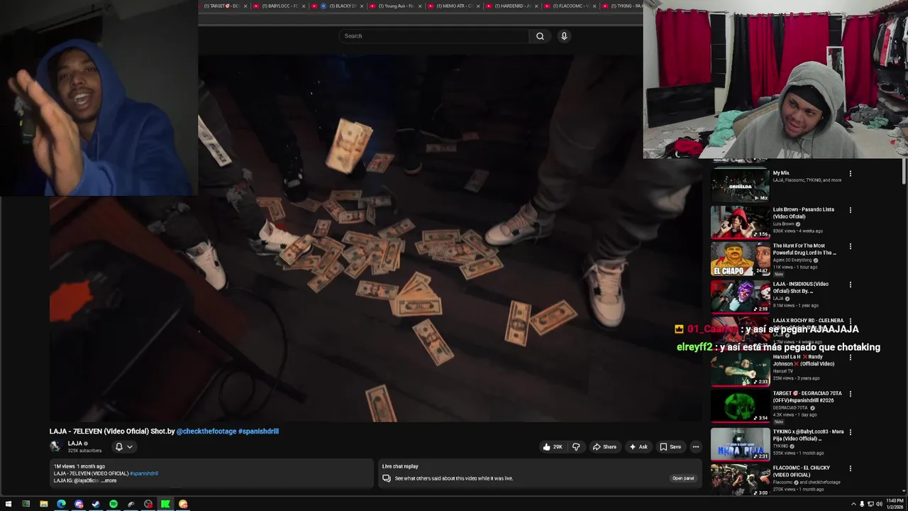Image resolution: width=908 pixels, height=511 pixels.
Task: Close the MEMO ATR browser tab
Action: pyautogui.click(x=479, y=6)
